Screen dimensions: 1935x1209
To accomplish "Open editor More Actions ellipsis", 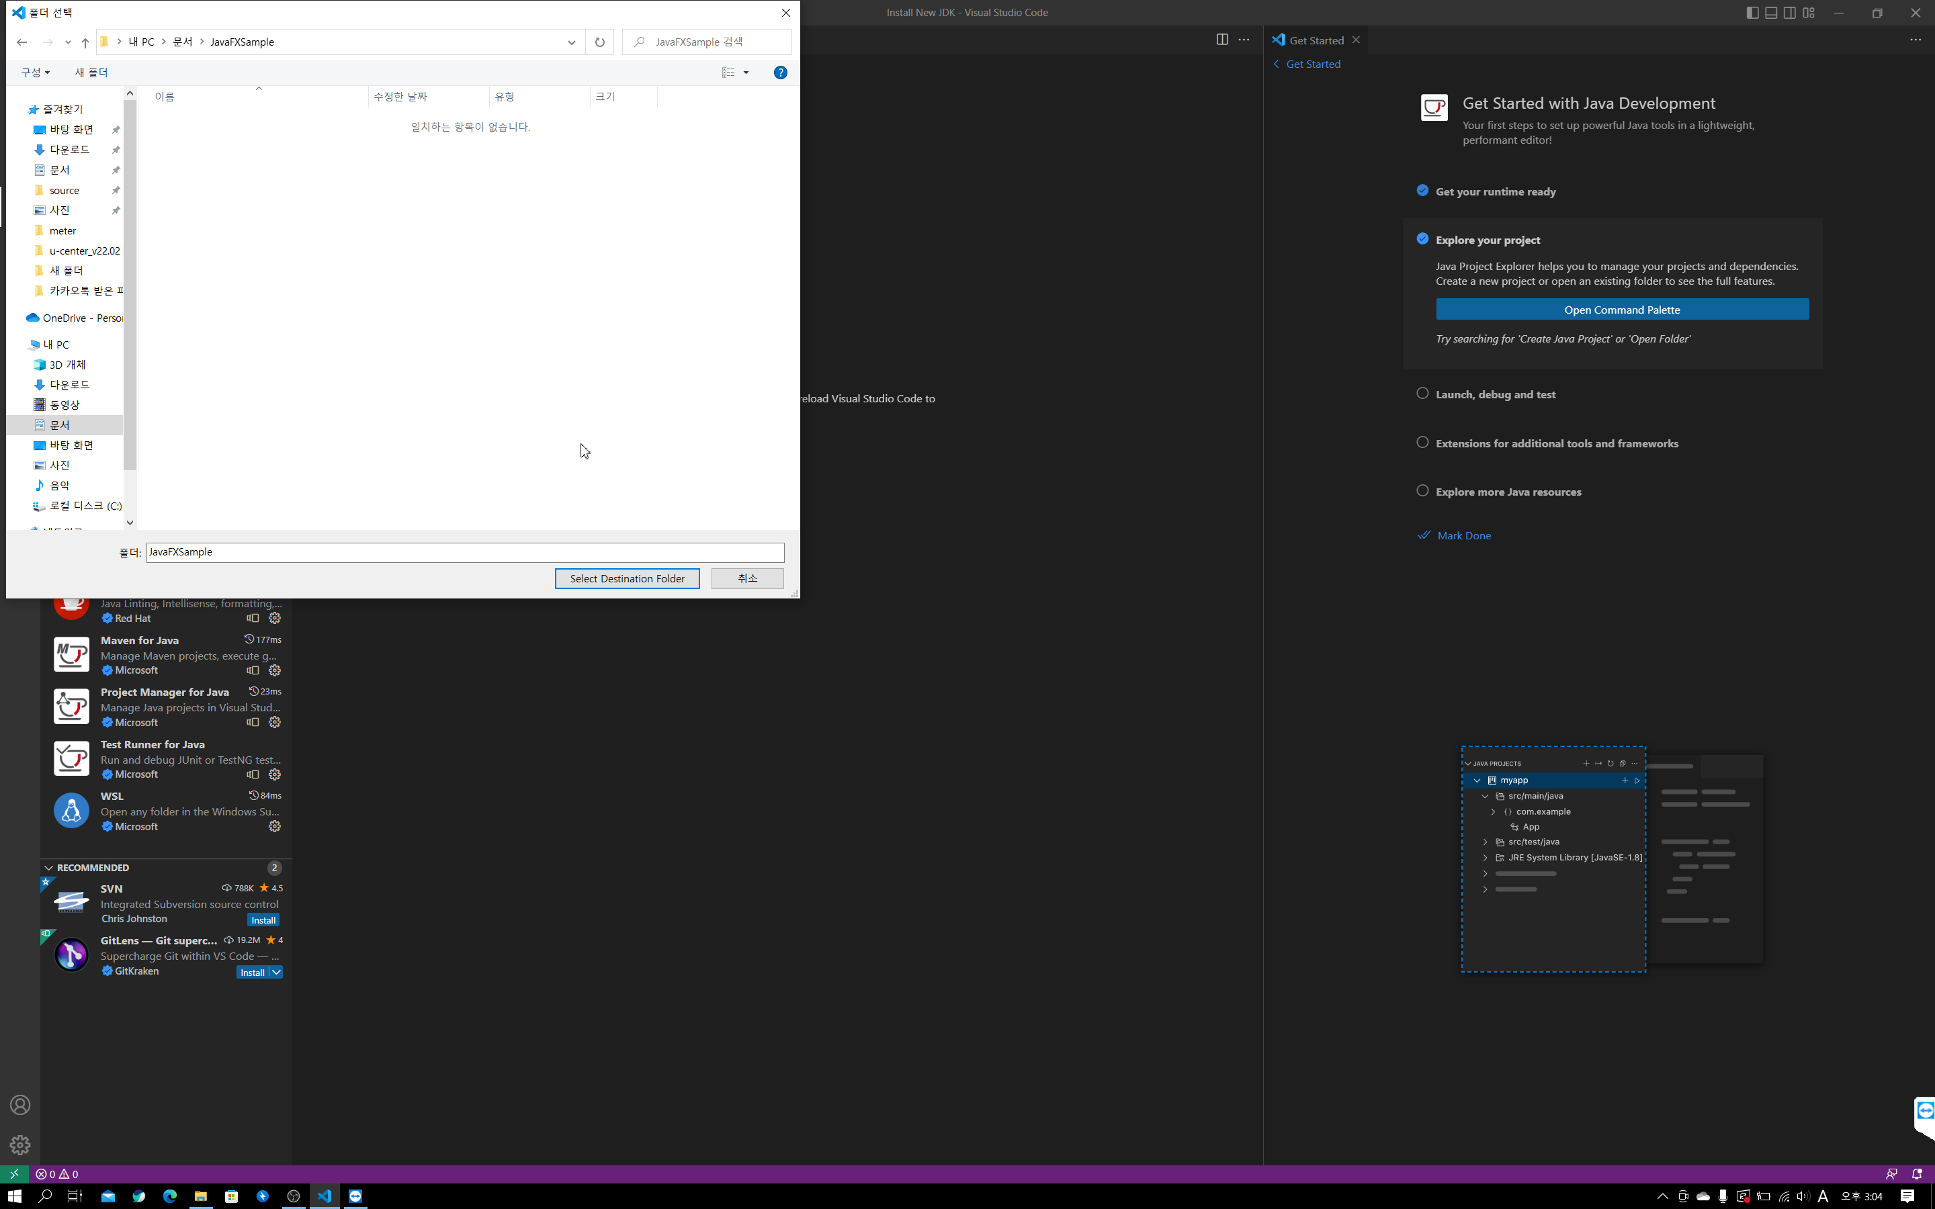I will (1244, 39).
